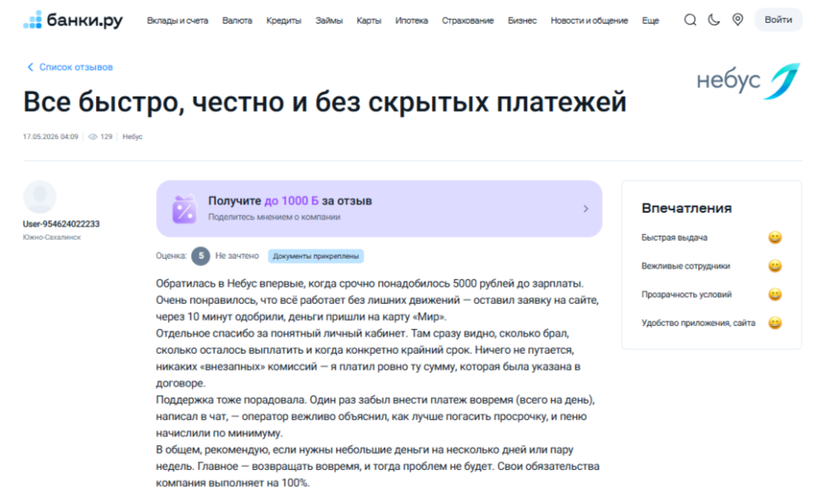Click back chevron beside Список отзывов
Screen dimensions: 839x493
30,67
